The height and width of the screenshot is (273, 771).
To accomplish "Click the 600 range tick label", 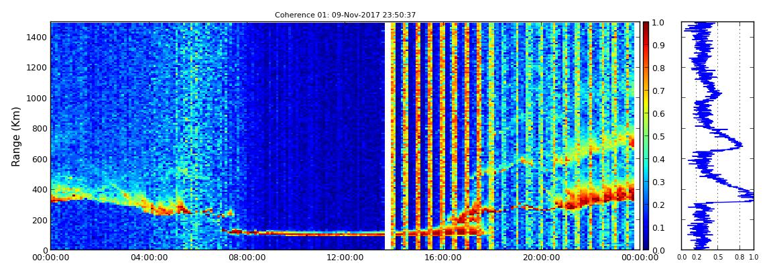I will 40,159.
